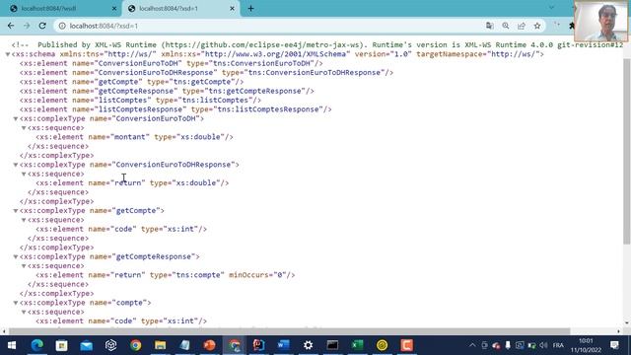
Task: Collapse the sequence under ConversionEuroToDH
Action: tap(24, 128)
